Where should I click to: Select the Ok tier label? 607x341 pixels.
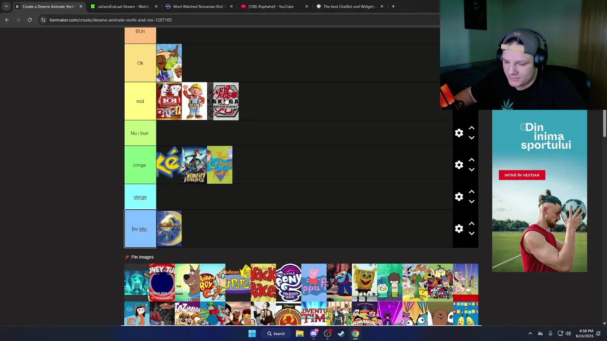[x=140, y=63]
